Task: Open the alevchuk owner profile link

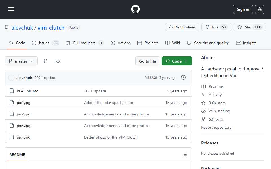Action: coord(22,28)
